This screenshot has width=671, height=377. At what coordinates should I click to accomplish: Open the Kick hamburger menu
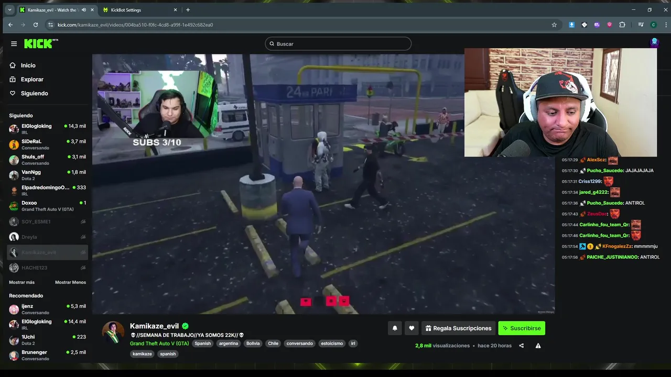(14, 44)
